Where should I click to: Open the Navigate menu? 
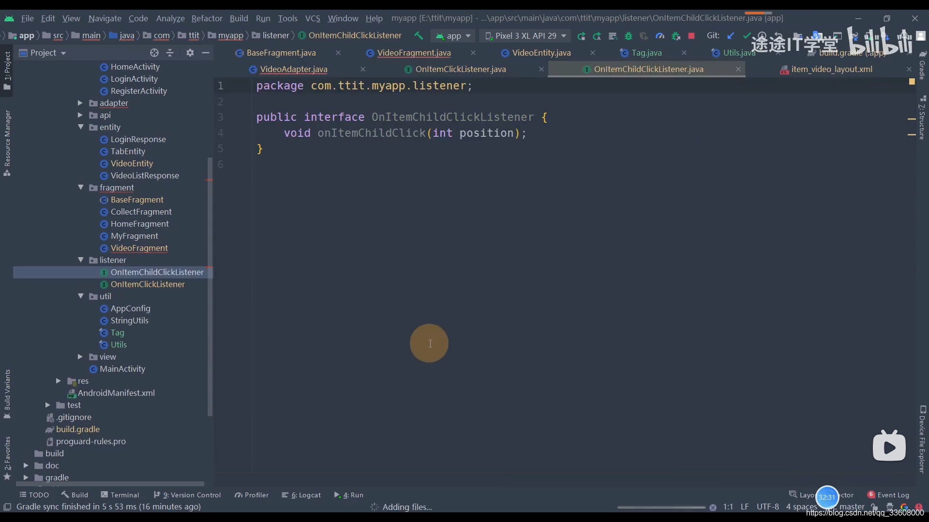105,18
